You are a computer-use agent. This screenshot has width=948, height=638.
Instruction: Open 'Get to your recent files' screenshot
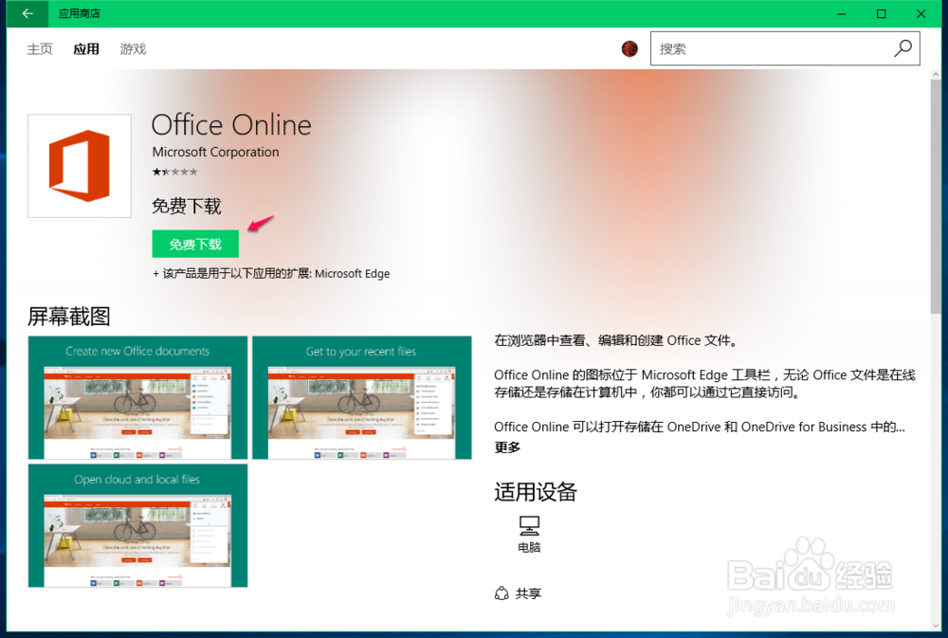361,398
